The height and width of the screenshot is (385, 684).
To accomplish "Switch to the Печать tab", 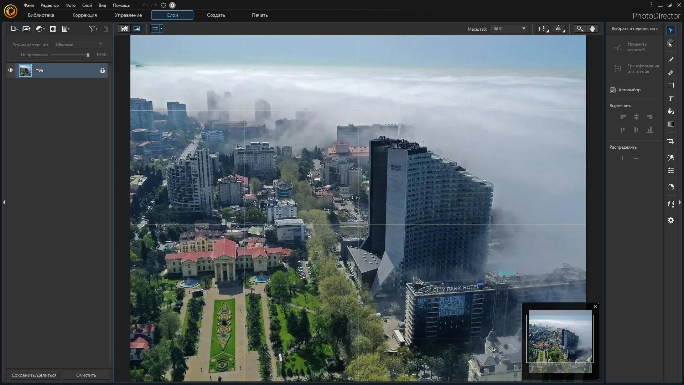I will click(260, 15).
